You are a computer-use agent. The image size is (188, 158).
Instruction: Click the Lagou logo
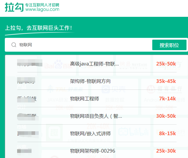(x=14, y=7)
